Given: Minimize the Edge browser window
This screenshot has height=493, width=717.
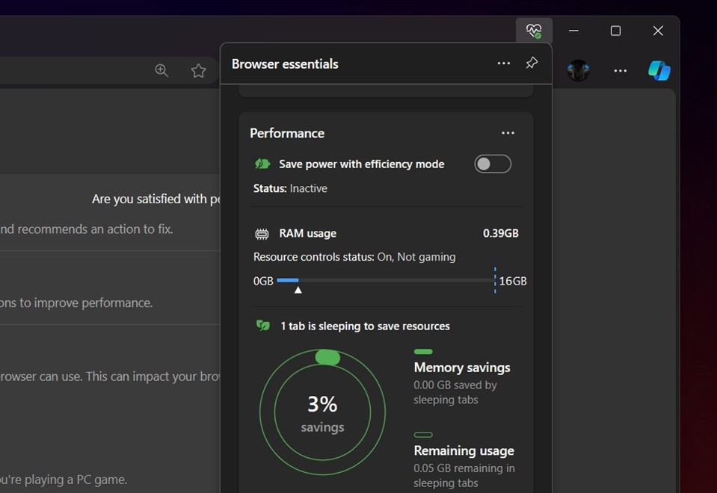Looking at the screenshot, I should tap(573, 31).
